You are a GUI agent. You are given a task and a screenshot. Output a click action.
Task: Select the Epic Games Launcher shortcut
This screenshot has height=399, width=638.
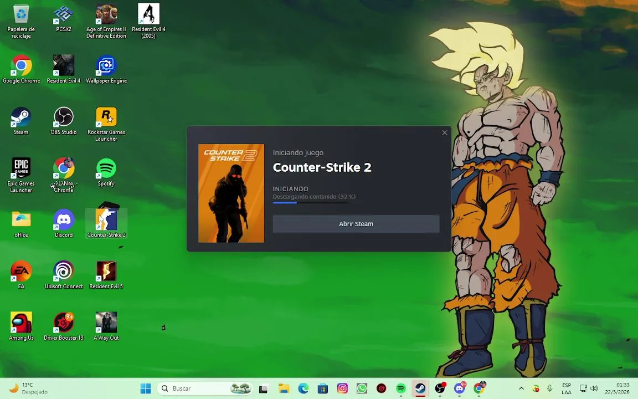pyautogui.click(x=21, y=175)
